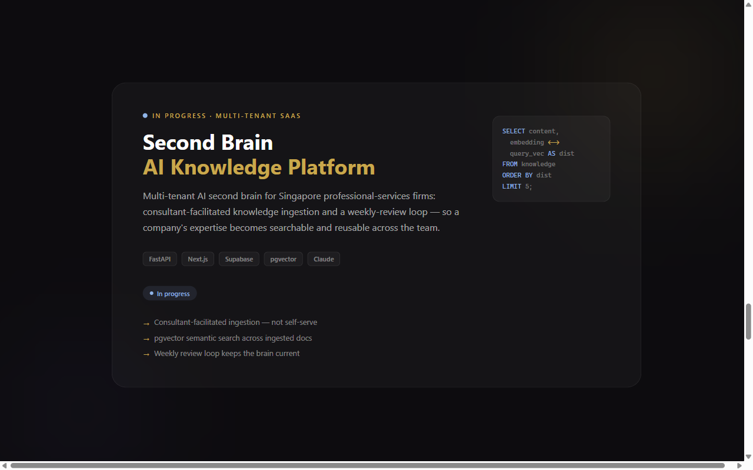Screen dimensions: 753x470
Task: Click the arrow icon beside Consultant-facilitated ingestion
Action: coord(146,323)
